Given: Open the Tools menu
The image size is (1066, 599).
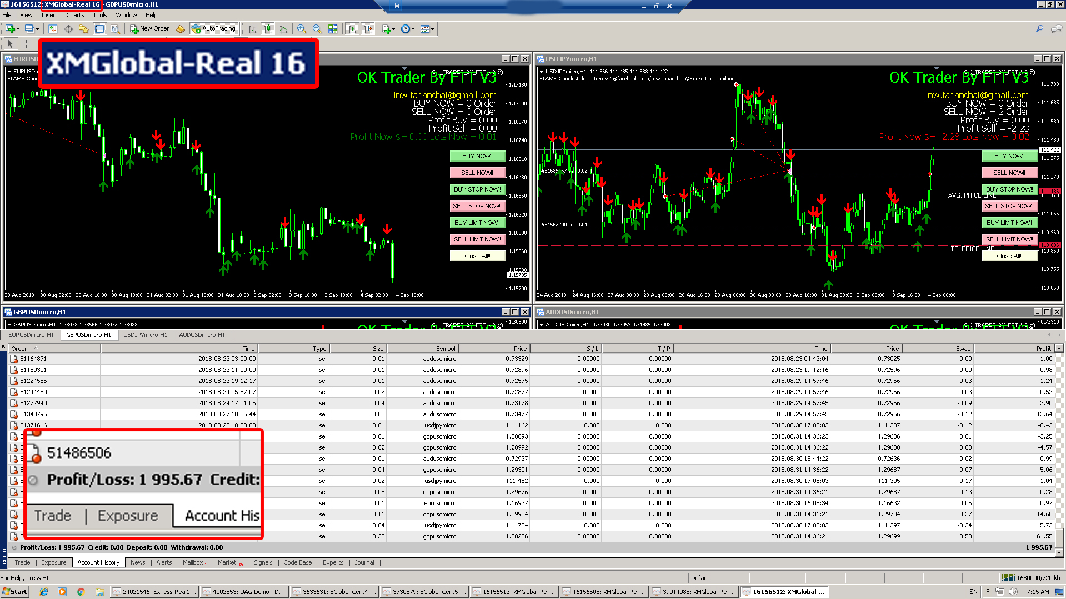Looking at the screenshot, I should pos(100,15).
